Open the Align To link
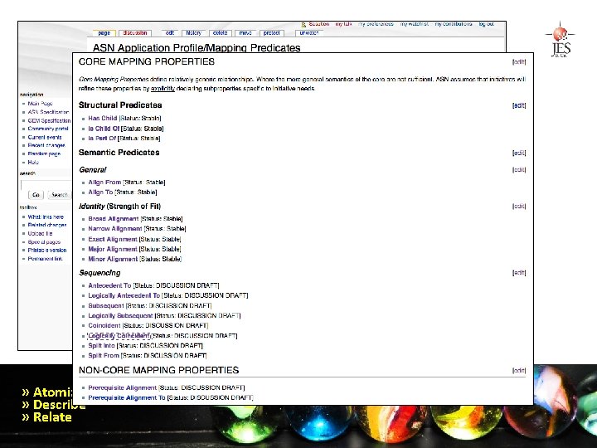The height and width of the screenshot is (448, 597). (100, 192)
